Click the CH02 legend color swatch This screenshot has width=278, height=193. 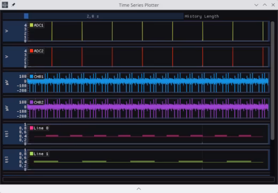click(32, 102)
